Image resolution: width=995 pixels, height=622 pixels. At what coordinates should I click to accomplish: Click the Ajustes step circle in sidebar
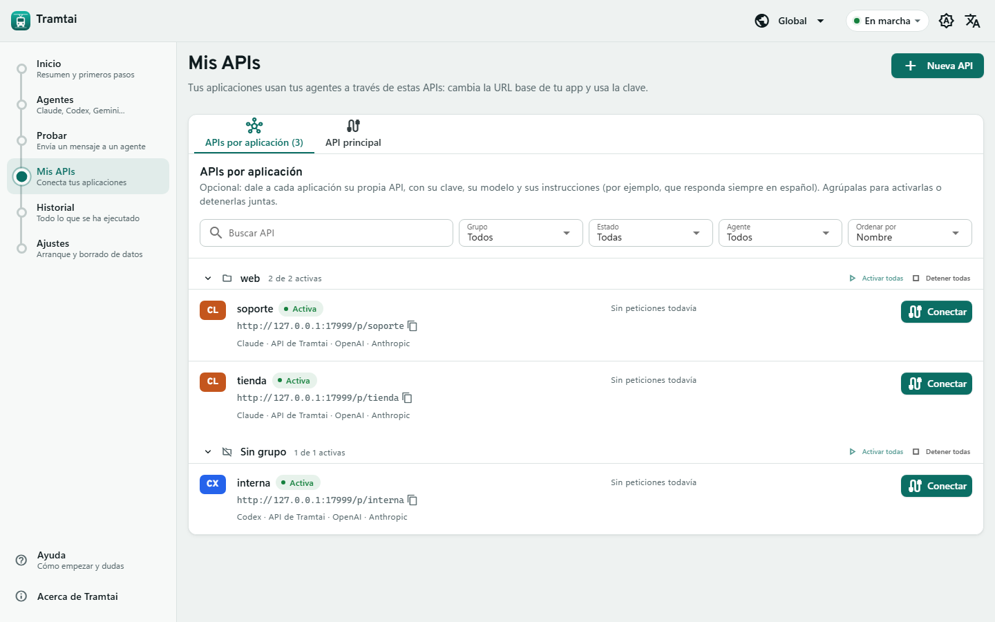click(22, 248)
